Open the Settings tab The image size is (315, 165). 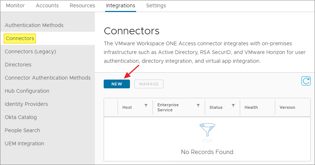[156, 5]
